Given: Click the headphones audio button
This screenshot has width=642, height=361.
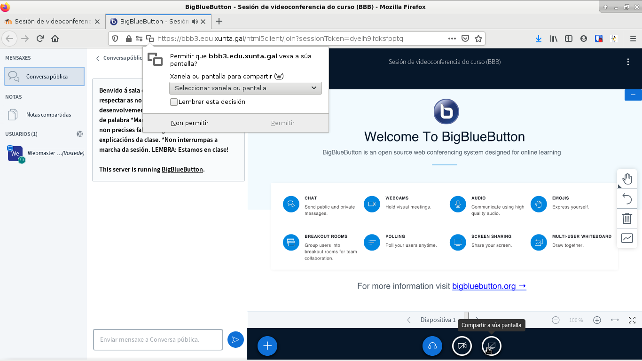Looking at the screenshot, I should [x=432, y=346].
